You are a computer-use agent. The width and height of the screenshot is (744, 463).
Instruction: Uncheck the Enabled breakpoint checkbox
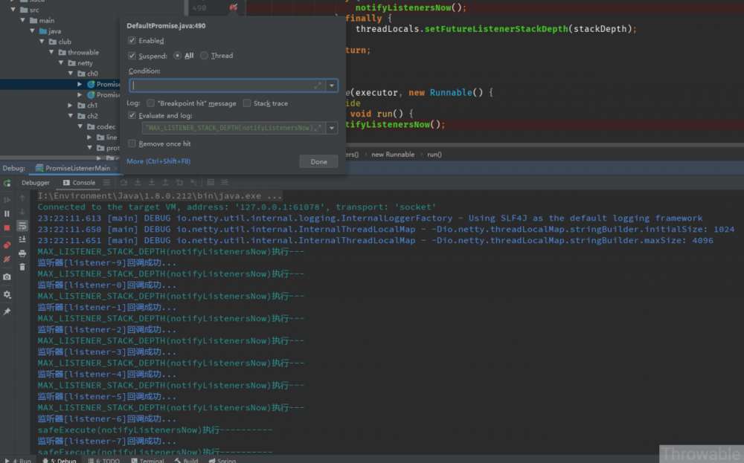[132, 41]
